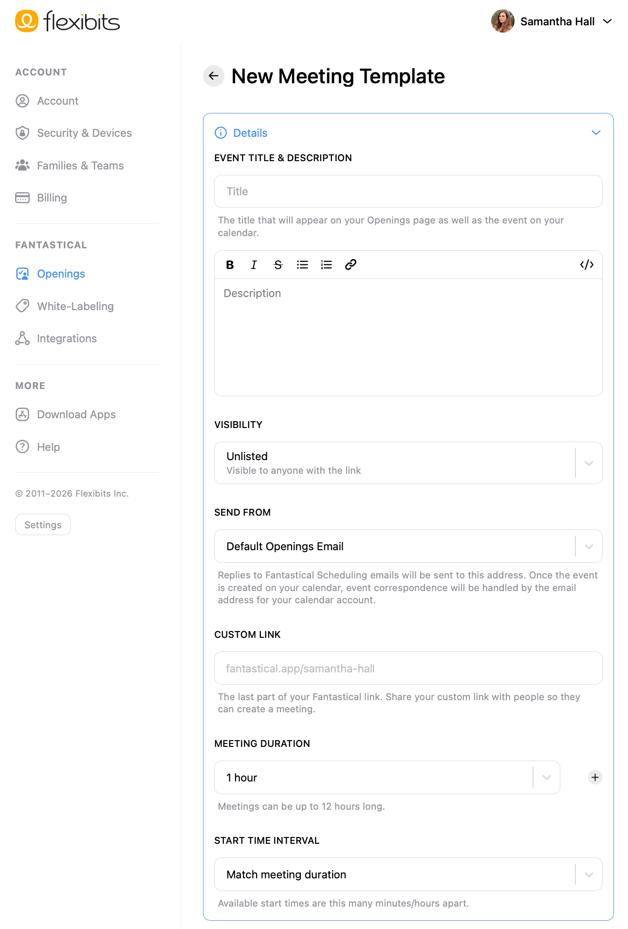This screenshot has height=929, width=628.
Task: Open the Visibility dropdown showing Unlisted
Action: pos(408,463)
